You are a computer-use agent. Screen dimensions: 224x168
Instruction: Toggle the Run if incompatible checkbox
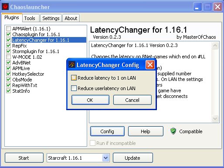point(92,143)
